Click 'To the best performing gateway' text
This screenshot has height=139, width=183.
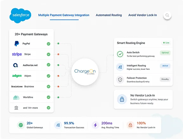point(141,56)
